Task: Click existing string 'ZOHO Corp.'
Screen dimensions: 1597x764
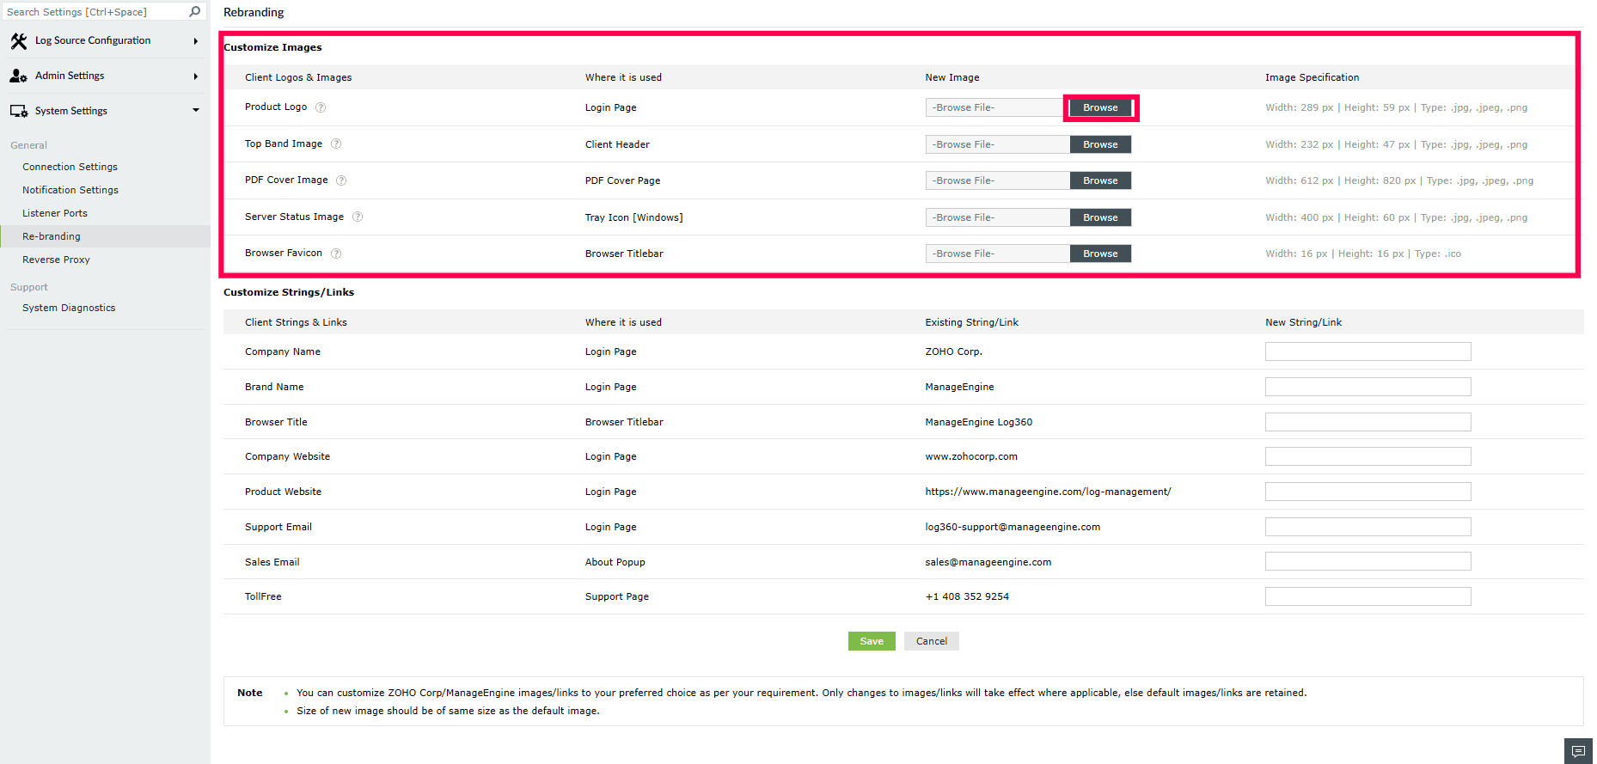Action: 954,351
